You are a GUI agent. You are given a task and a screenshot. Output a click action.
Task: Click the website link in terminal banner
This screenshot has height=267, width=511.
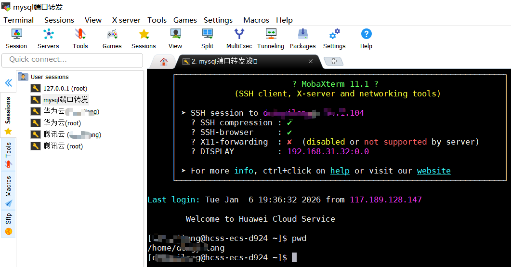pyautogui.click(x=434, y=171)
